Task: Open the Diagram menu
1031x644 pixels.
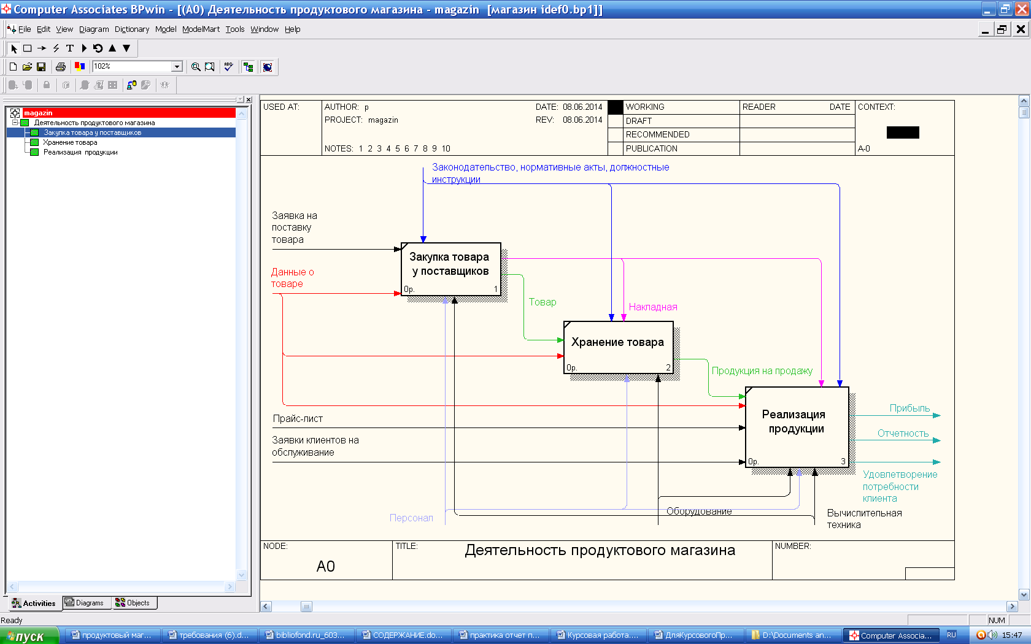Action: 94,29
